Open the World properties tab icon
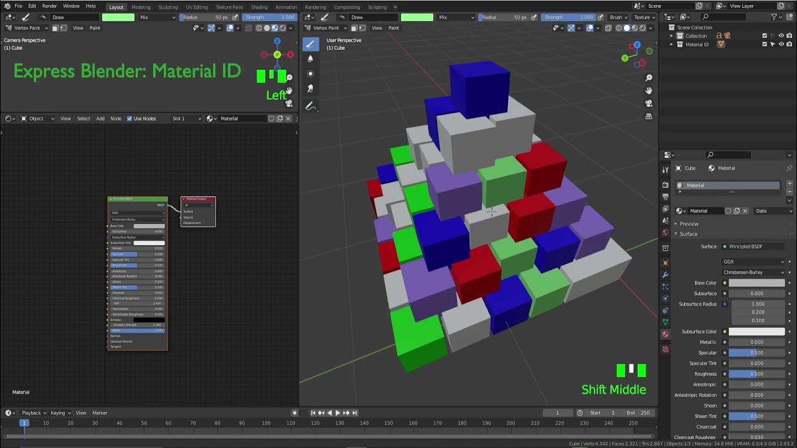Viewport: 797px width, 448px height. click(665, 233)
